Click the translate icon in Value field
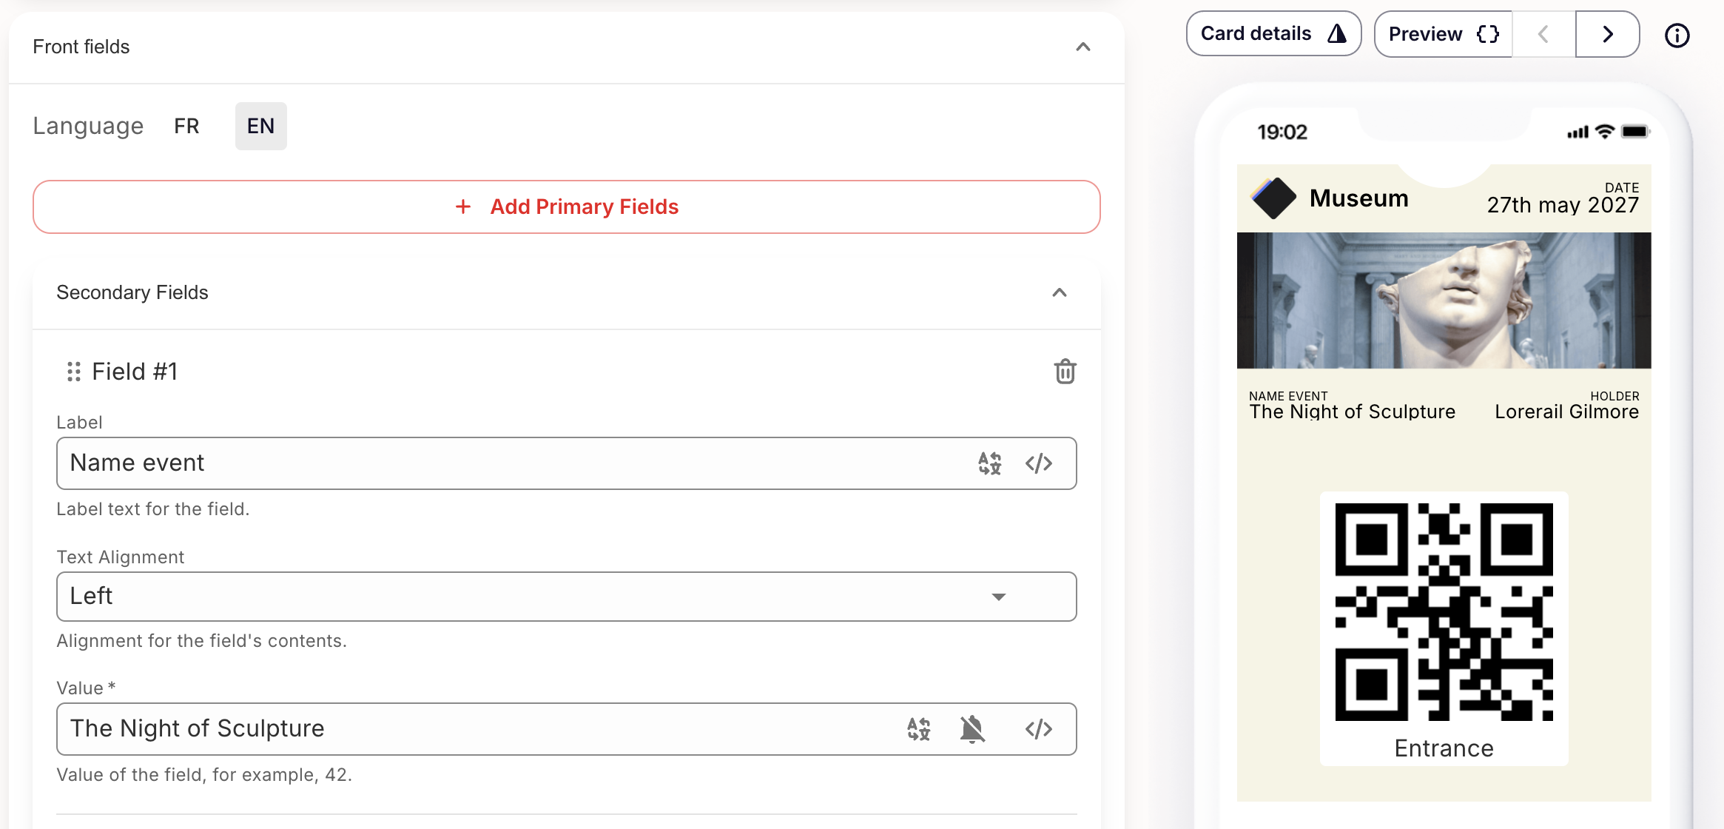1724x829 pixels. [x=918, y=729]
